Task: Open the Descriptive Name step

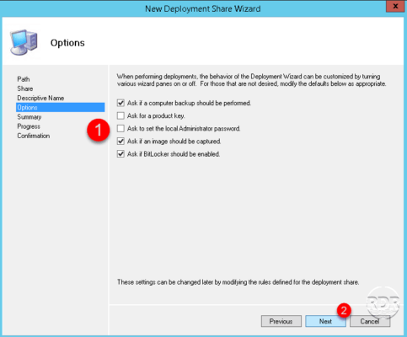Action: [40, 98]
